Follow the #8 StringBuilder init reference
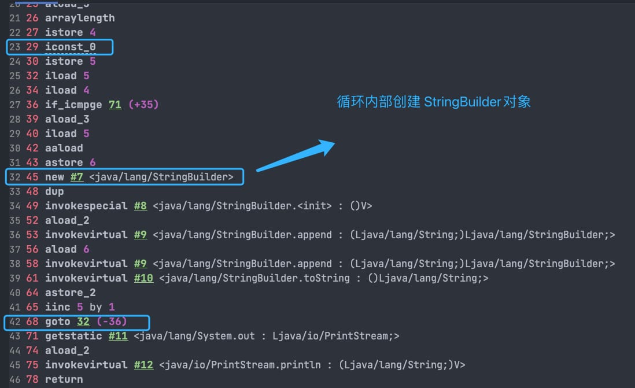635x388 pixels. 141,206
